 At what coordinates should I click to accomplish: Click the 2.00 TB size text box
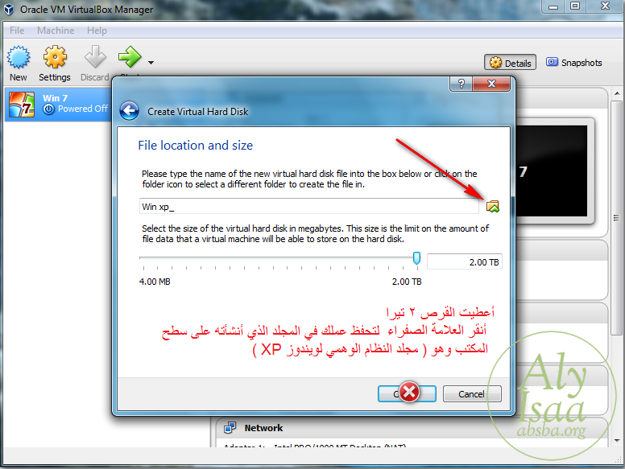click(465, 262)
